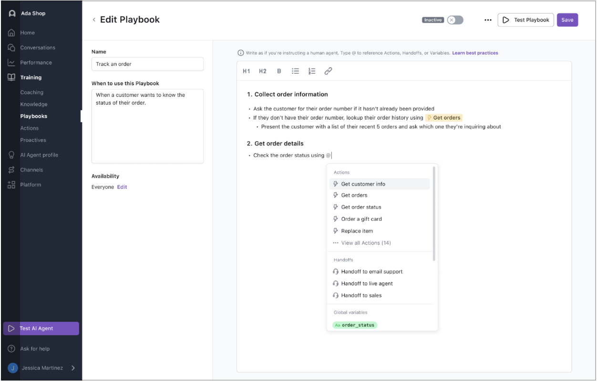Viewport: 597px width, 382px height.
Task: Insert a numbered list in the editor
Action: coord(312,71)
